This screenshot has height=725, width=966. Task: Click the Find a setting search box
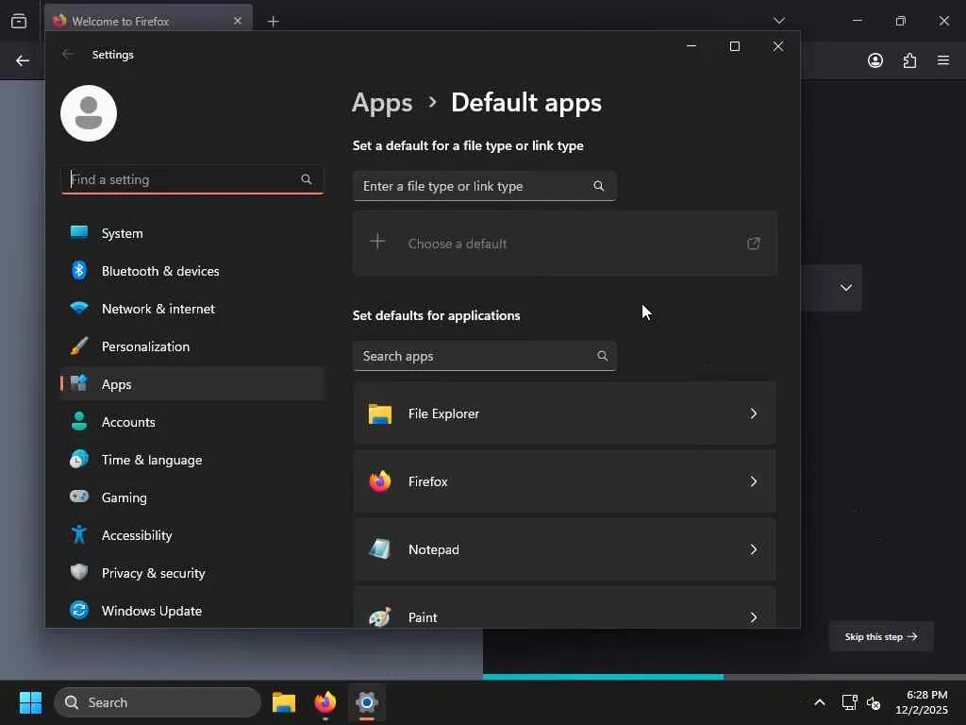pos(192,179)
